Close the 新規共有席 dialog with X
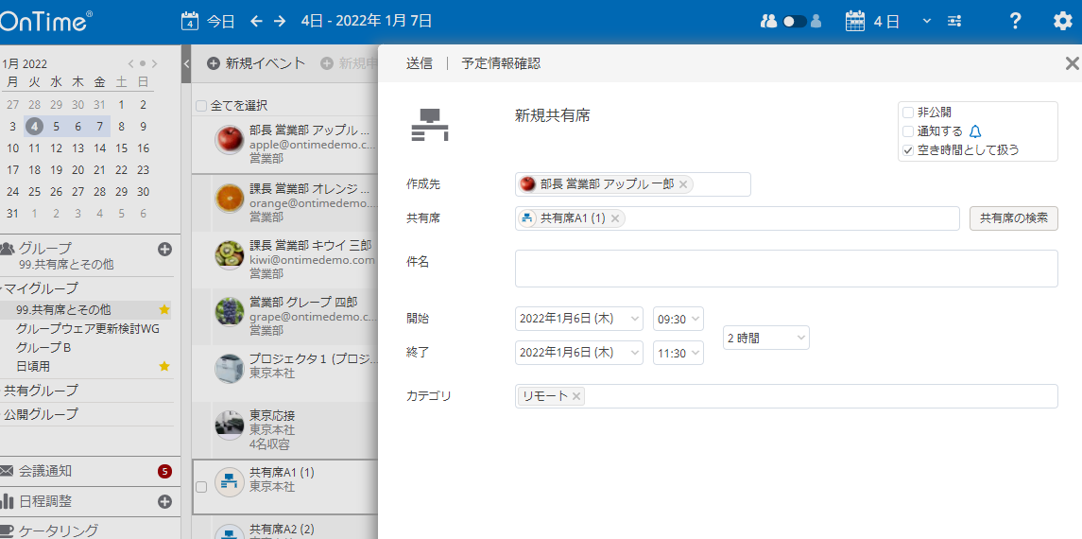 click(x=1072, y=63)
